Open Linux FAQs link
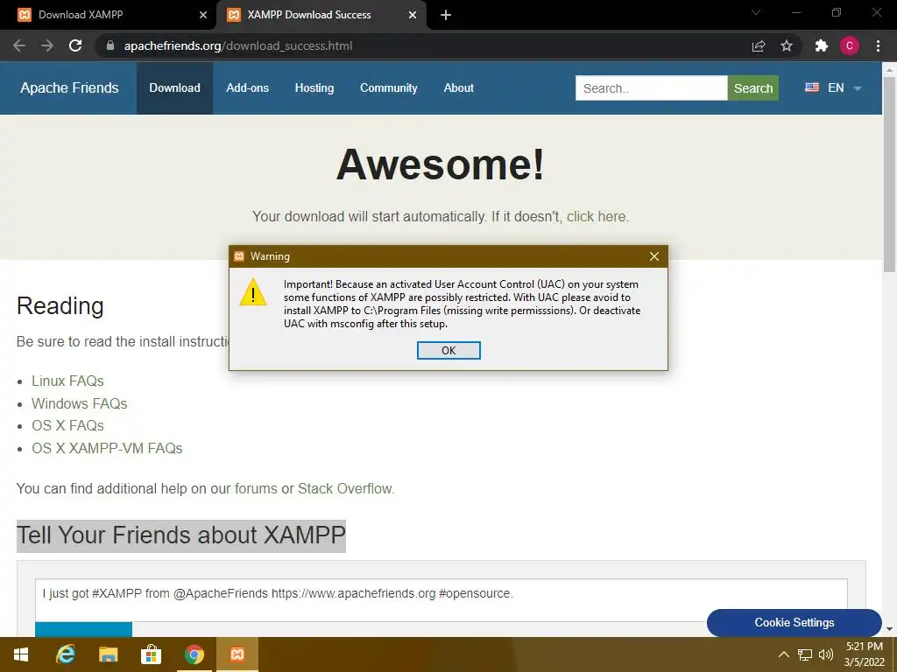 pyautogui.click(x=67, y=381)
